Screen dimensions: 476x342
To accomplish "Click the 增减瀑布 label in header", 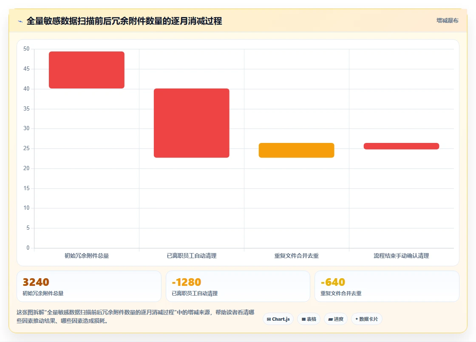I will pos(447,21).
